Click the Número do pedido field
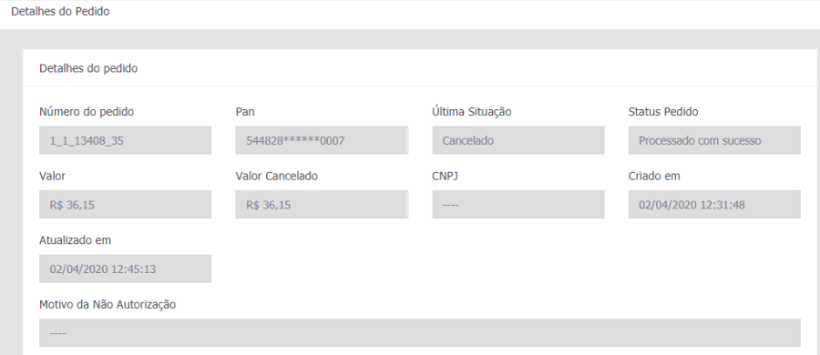 (x=125, y=140)
